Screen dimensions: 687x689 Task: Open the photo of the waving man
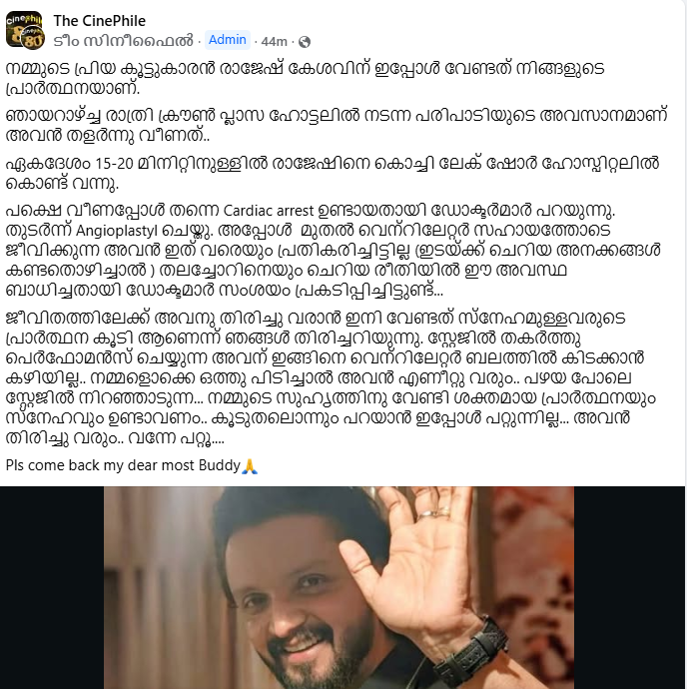339,587
